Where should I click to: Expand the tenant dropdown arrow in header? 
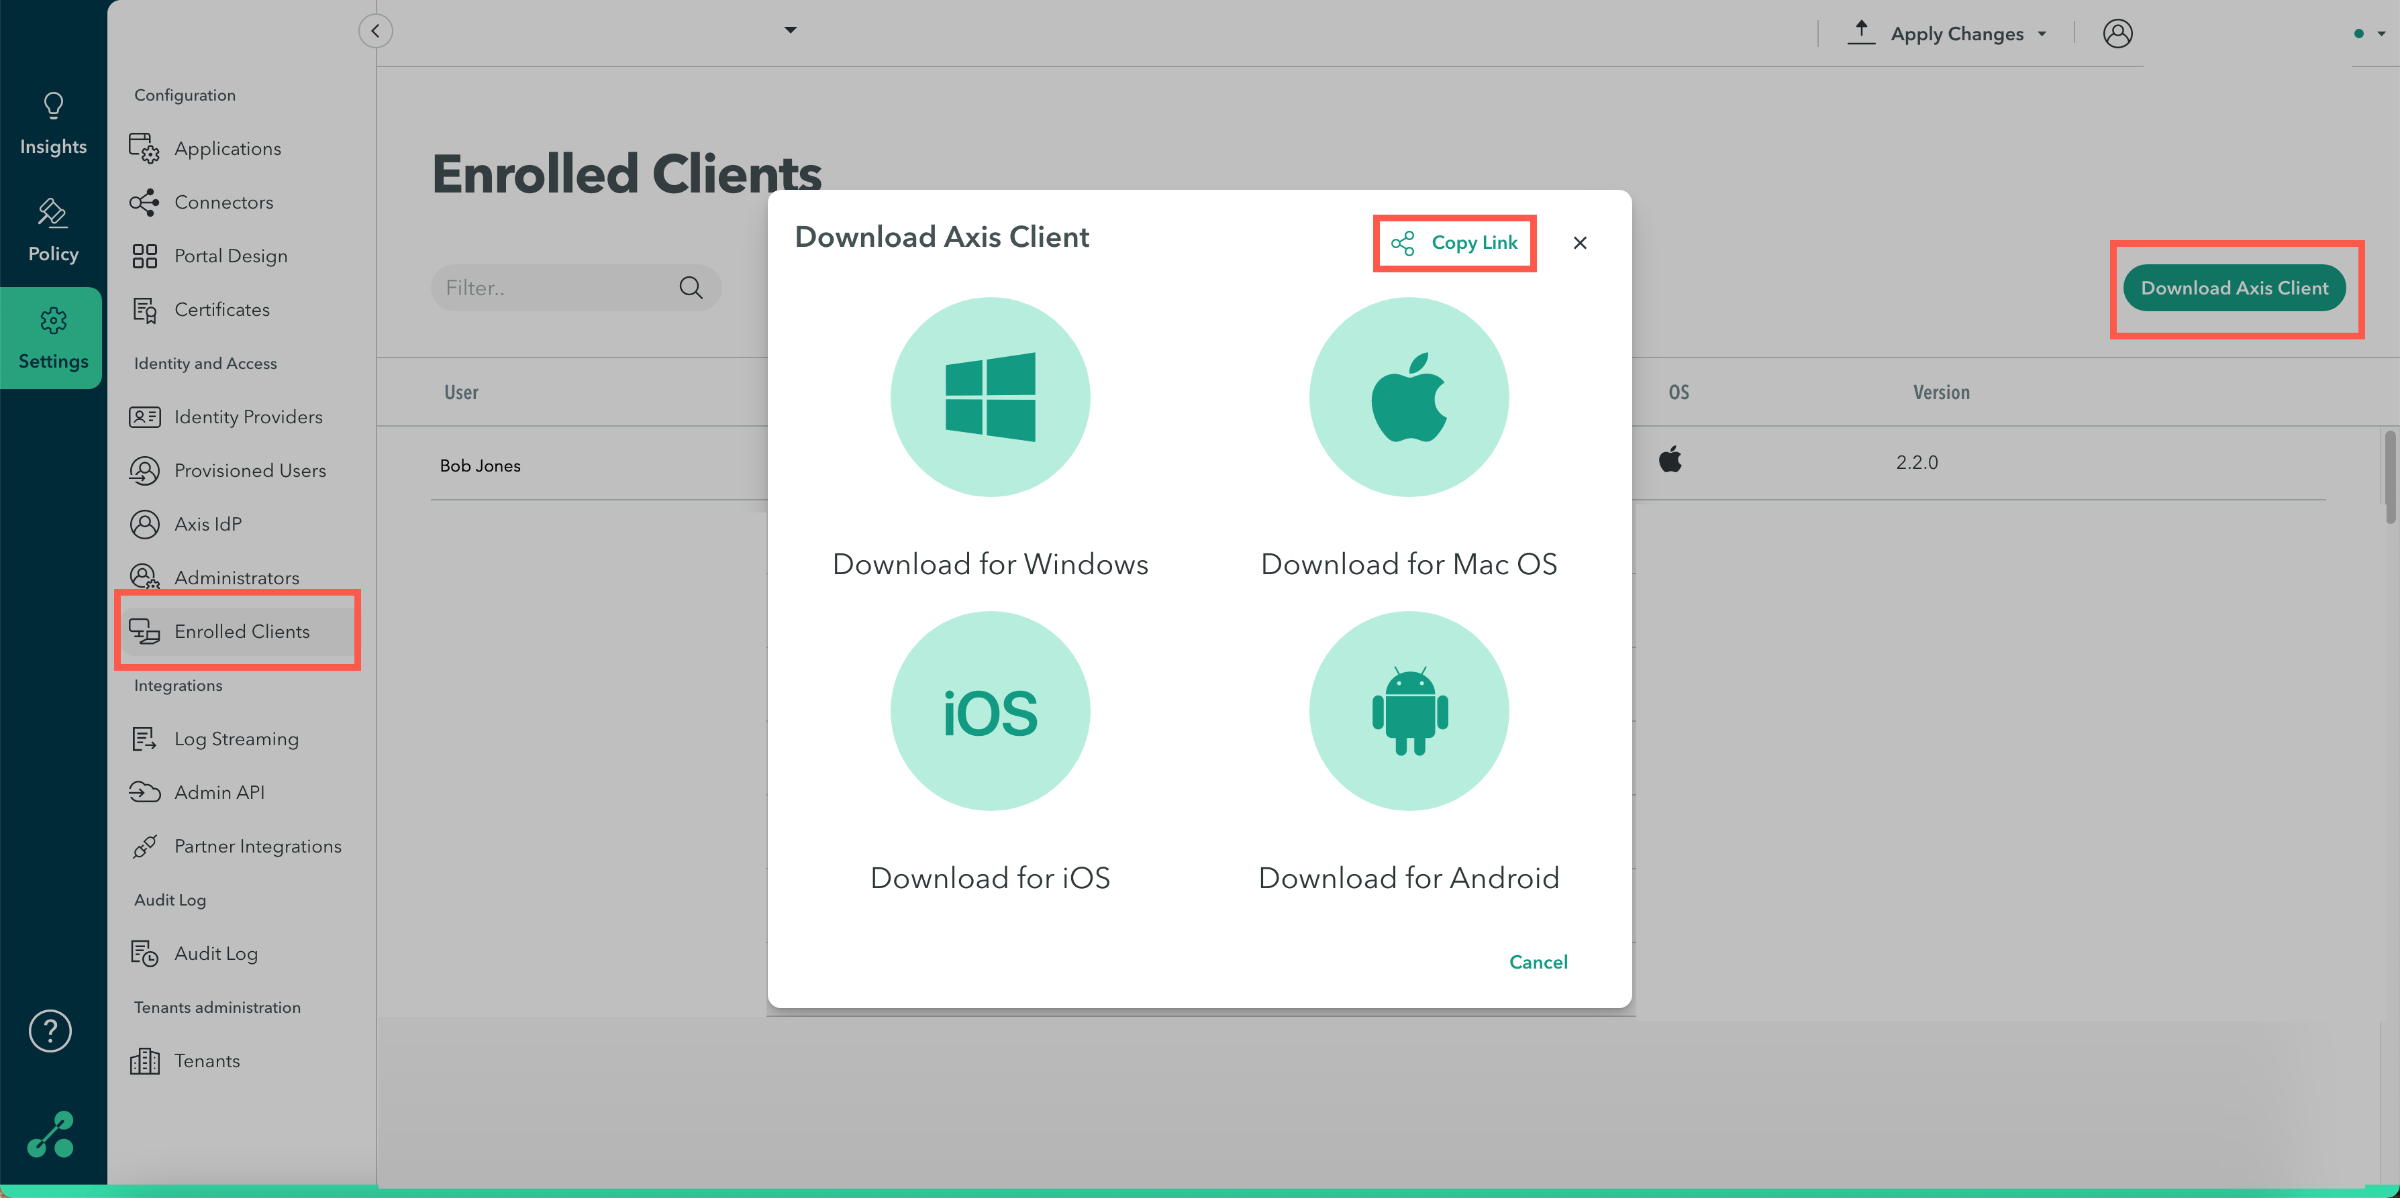[x=790, y=30]
